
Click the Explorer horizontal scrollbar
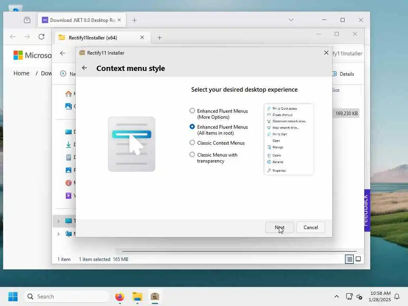[x=239, y=251]
